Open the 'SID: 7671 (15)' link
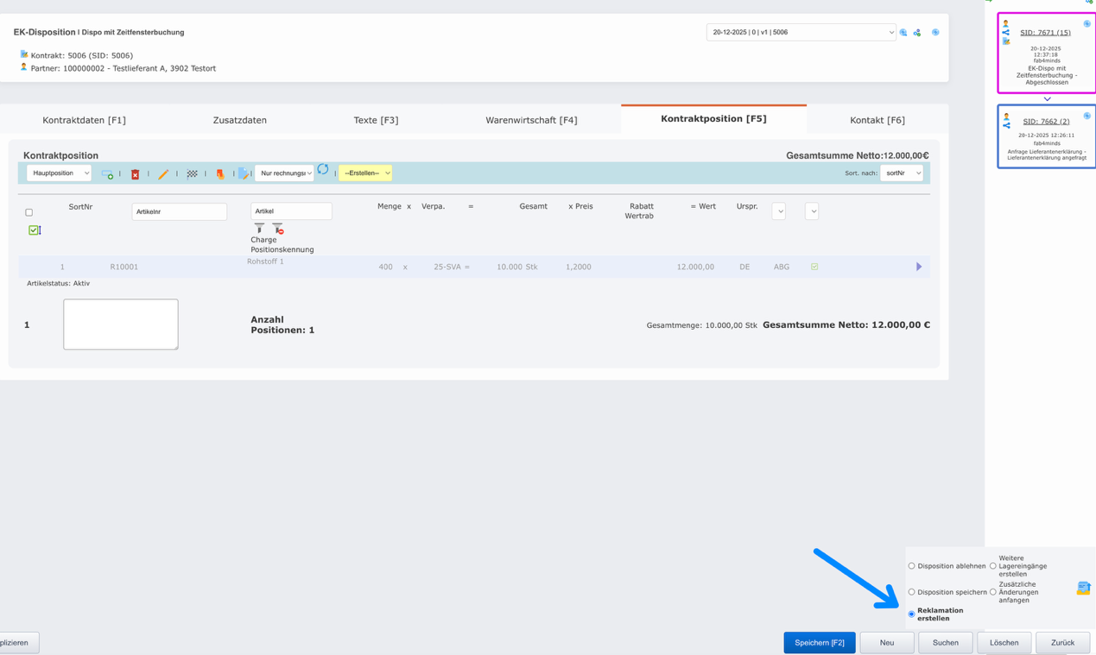The width and height of the screenshot is (1096, 655). pos(1045,33)
